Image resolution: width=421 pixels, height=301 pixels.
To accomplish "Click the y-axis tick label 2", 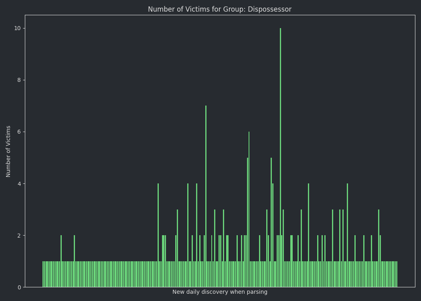I will click(x=19, y=236).
